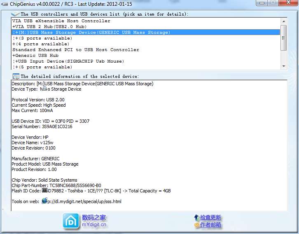
Task: Click the drive icon in Device Type line
Action: [x=44, y=89]
